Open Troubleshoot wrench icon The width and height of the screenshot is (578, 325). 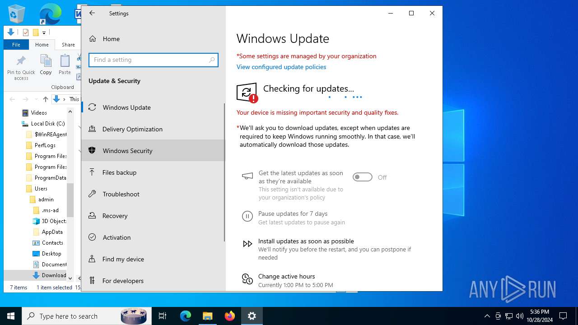(x=92, y=194)
